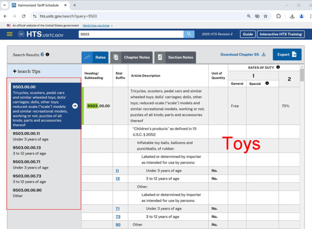Open stat suffix 90 link
The width and height of the screenshot is (312, 229).
pos(118,225)
